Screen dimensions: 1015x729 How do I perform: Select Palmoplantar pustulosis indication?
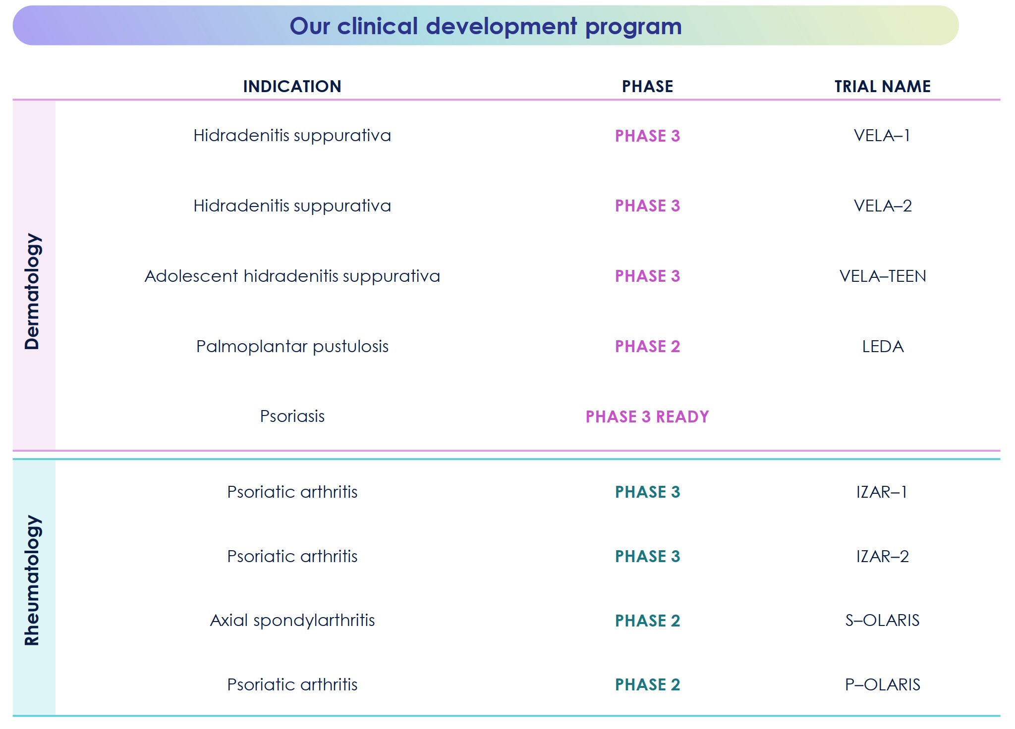coord(292,346)
